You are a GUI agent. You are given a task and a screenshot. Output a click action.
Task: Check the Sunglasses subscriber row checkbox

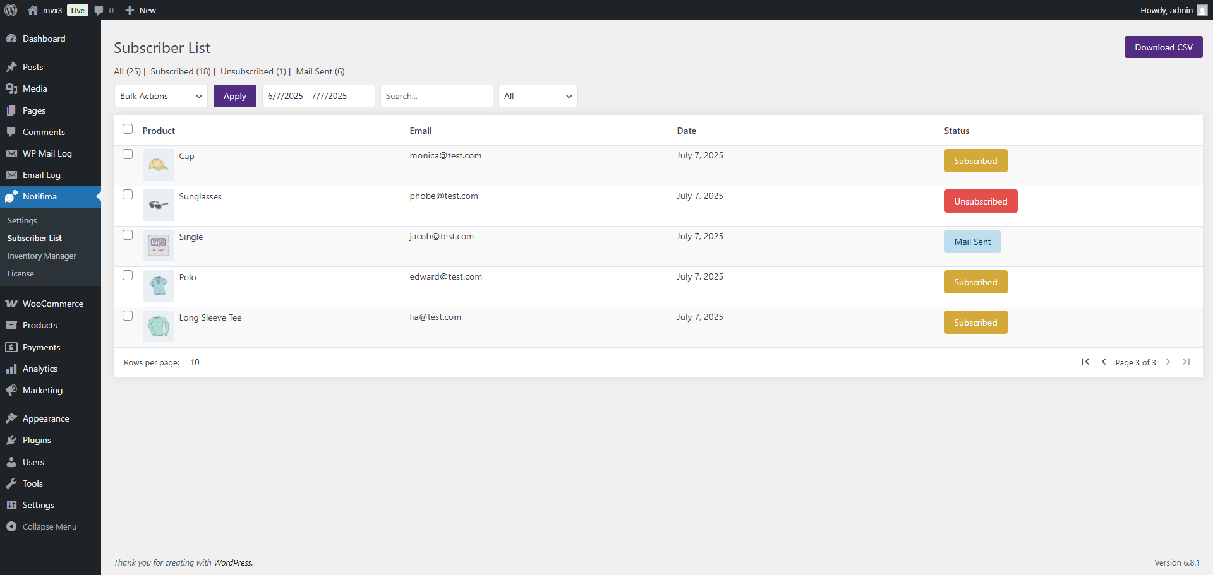pyautogui.click(x=128, y=194)
